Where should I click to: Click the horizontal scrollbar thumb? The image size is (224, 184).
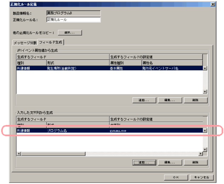[x=53, y=153]
